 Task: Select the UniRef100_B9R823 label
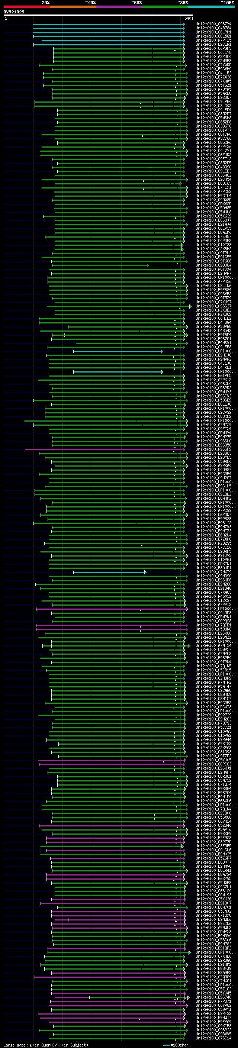(213, 519)
